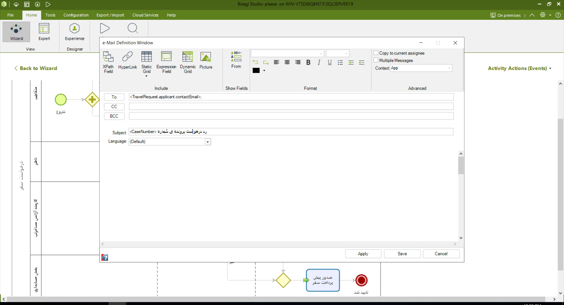
Task: Insert a HyperLink in the email
Action: coord(127,60)
